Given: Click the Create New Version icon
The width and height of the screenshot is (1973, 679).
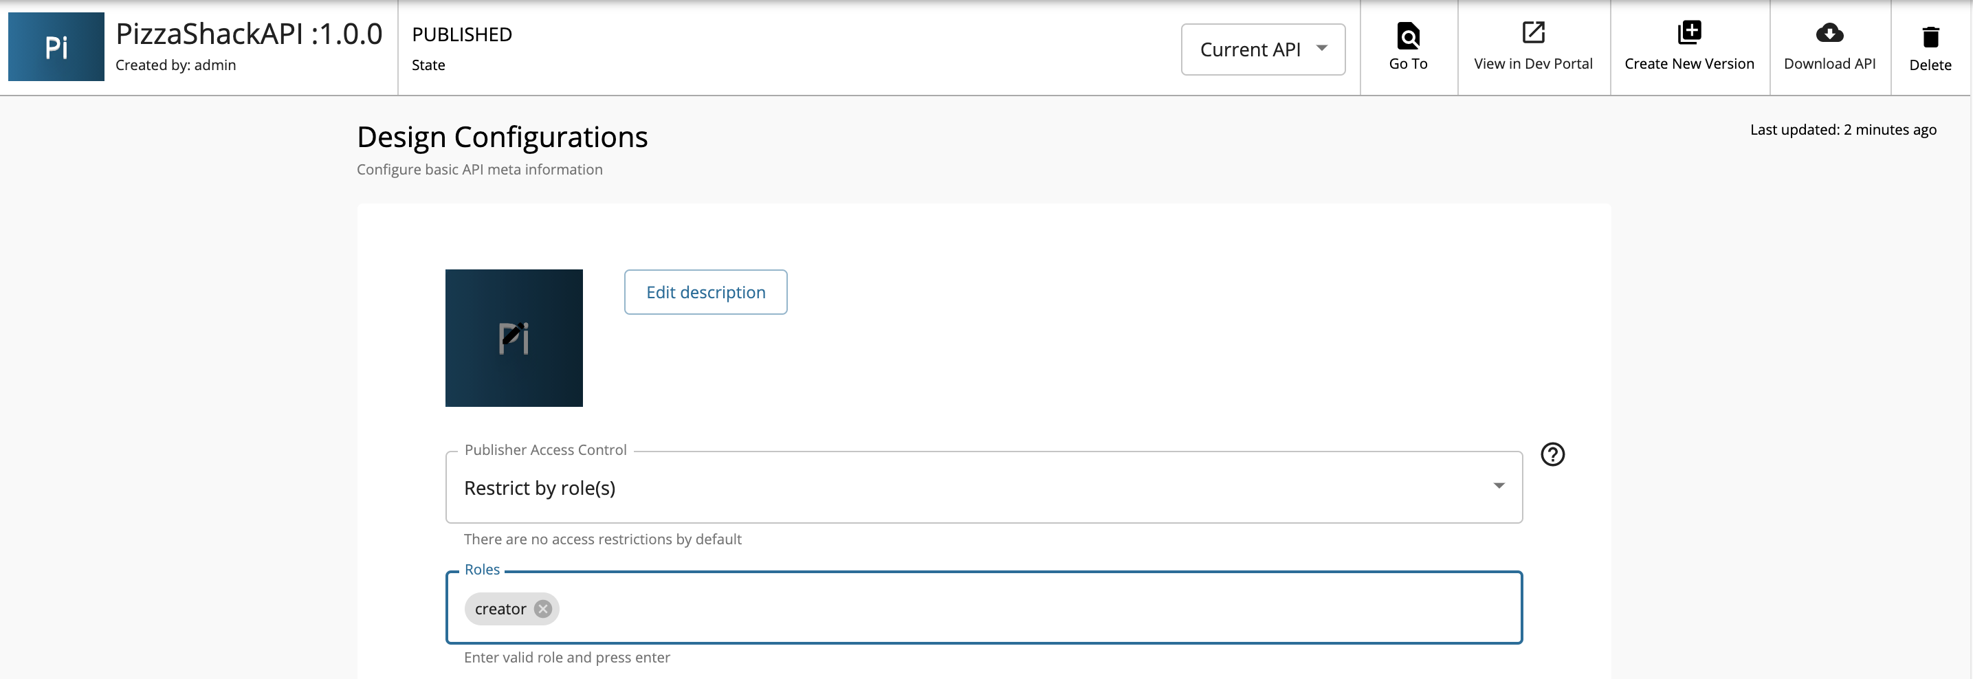Looking at the screenshot, I should click(1689, 33).
